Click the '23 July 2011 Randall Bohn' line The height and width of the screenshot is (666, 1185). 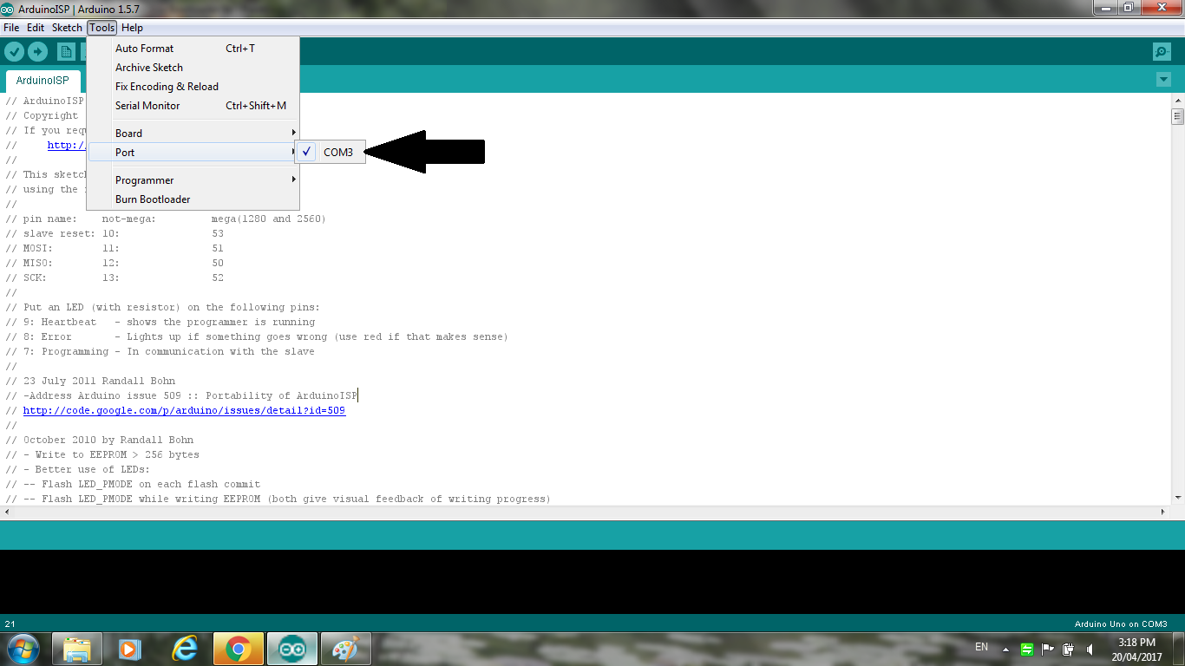pos(90,381)
